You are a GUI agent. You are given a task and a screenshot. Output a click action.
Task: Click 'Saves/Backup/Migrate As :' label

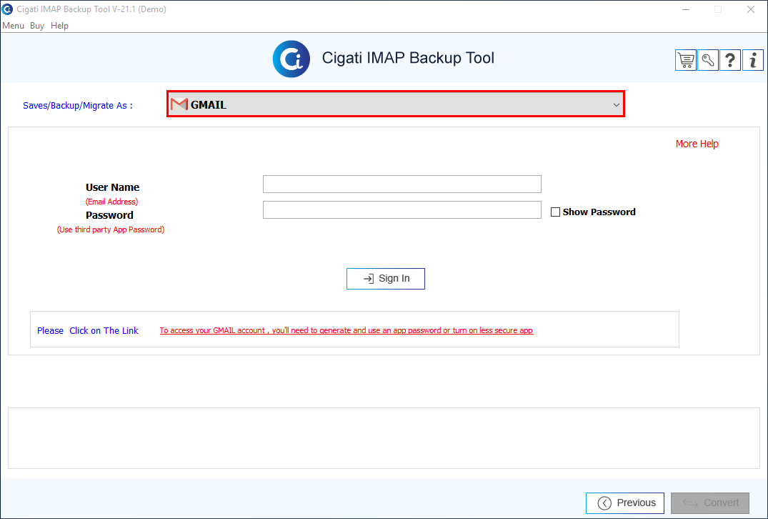click(x=78, y=105)
